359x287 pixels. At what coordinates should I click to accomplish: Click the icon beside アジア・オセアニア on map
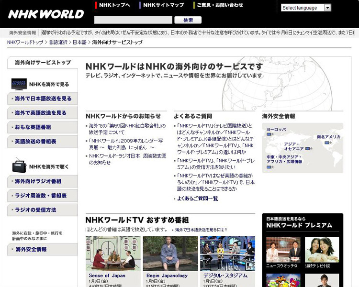coord(308,149)
